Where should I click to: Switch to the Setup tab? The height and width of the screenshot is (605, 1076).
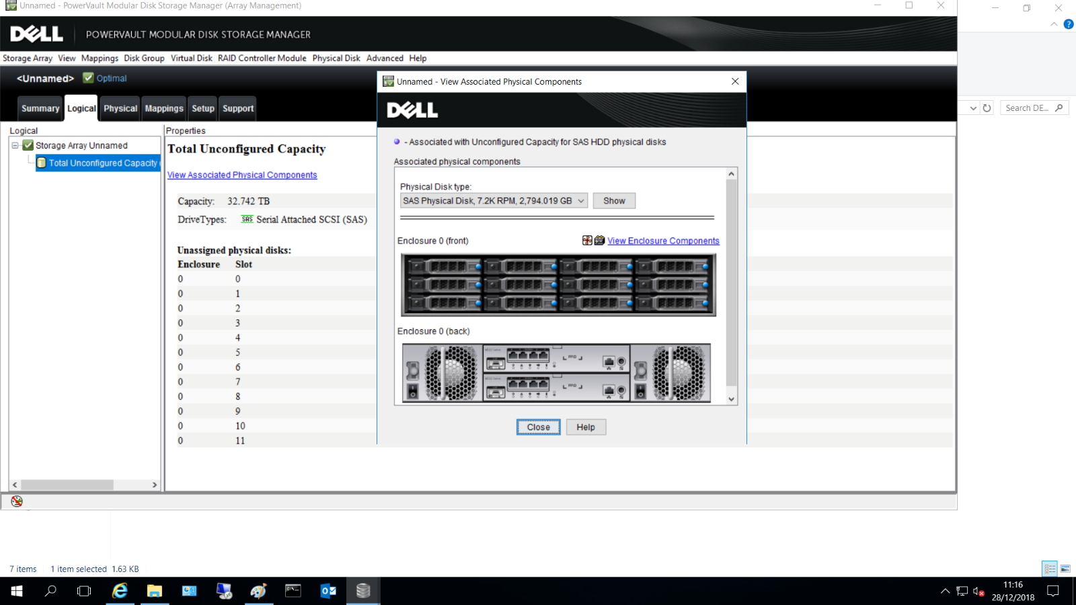[x=203, y=108]
